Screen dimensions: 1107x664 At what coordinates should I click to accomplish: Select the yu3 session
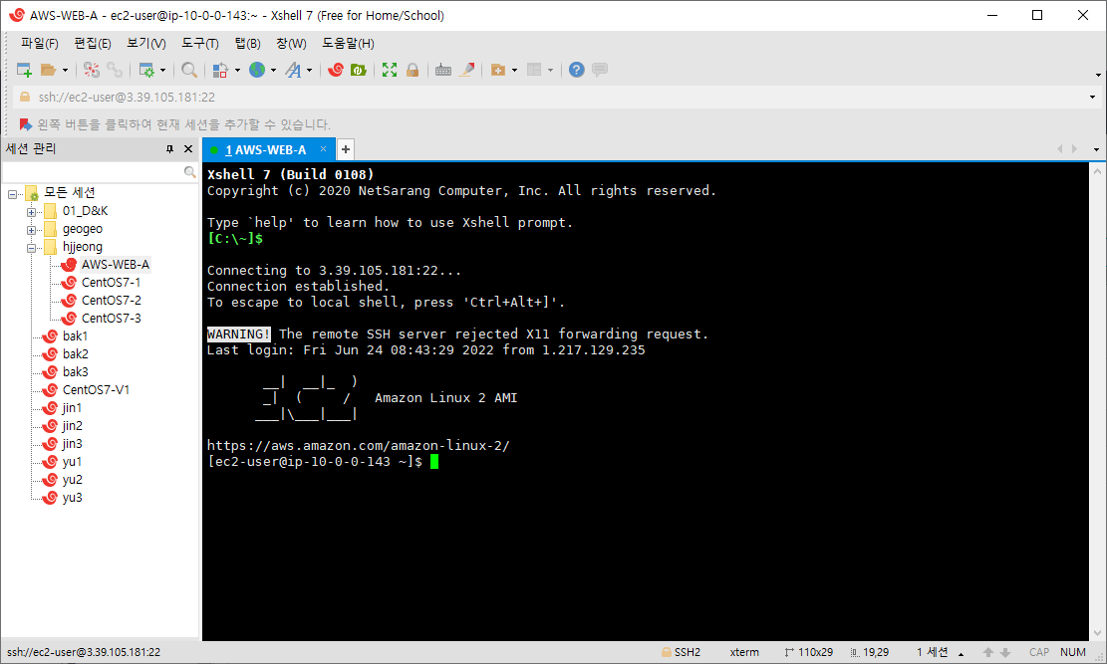[x=72, y=498]
